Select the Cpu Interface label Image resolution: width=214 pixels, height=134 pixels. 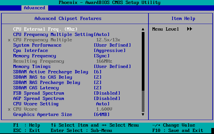[30, 50]
